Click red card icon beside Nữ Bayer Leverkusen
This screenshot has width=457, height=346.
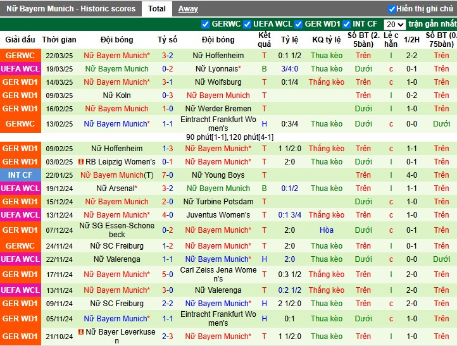point(81,331)
